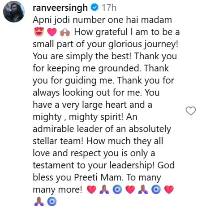Click the 17h timestamp
This screenshot has height=207, width=206.
109,8
